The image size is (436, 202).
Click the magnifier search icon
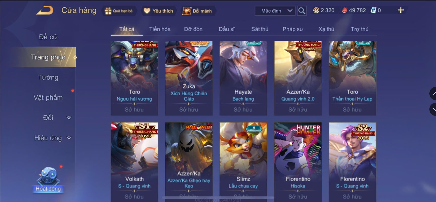302,11
